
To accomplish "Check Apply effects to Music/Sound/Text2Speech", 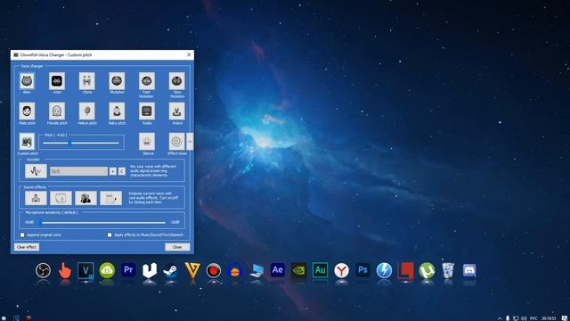I will [110, 235].
